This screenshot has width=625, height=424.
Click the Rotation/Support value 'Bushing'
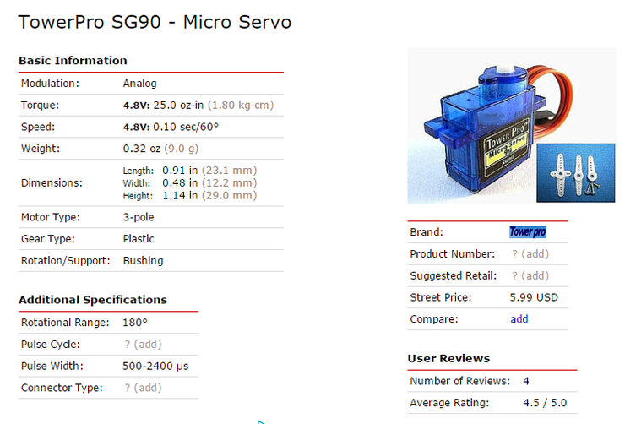[x=143, y=261]
